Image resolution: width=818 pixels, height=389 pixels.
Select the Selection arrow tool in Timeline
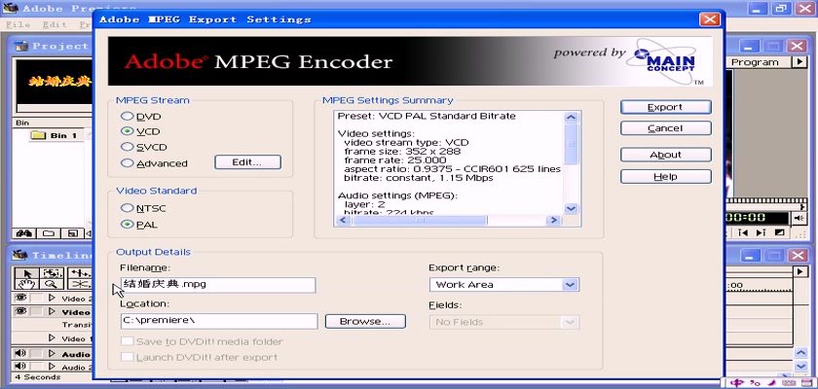(x=27, y=273)
